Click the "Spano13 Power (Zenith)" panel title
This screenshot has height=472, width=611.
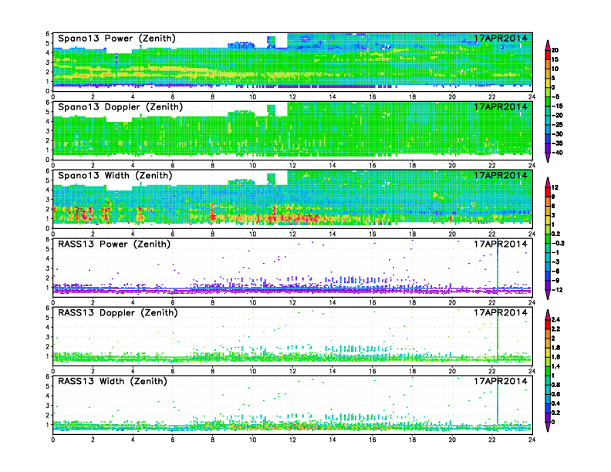116,39
